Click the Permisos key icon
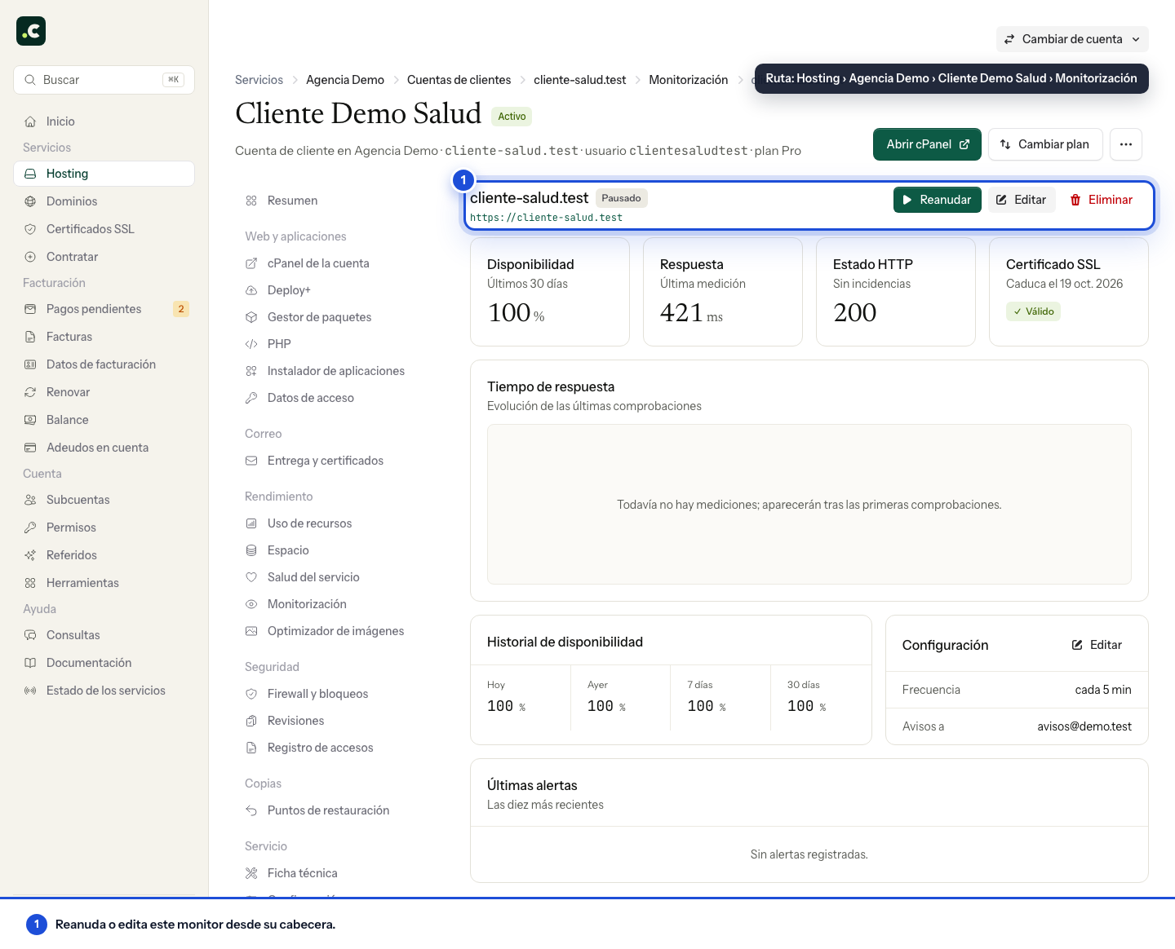The width and height of the screenshot is (1175, 949). point(30,527)
